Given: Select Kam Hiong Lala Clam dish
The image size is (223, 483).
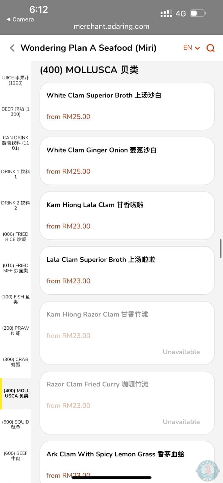Looking at the screenshot, I should pyautogui.click(x=127, y=216).
